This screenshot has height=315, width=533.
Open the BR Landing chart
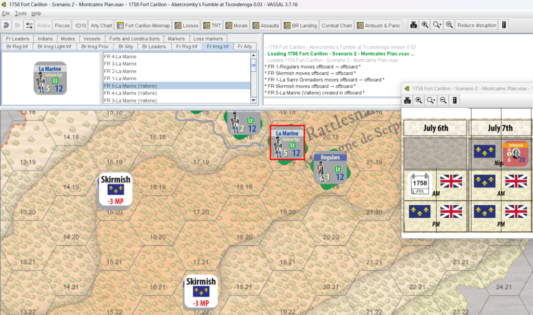[300, 25]
